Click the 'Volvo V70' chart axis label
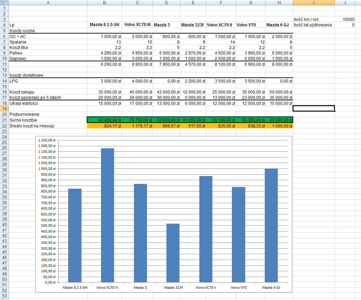 238,288
